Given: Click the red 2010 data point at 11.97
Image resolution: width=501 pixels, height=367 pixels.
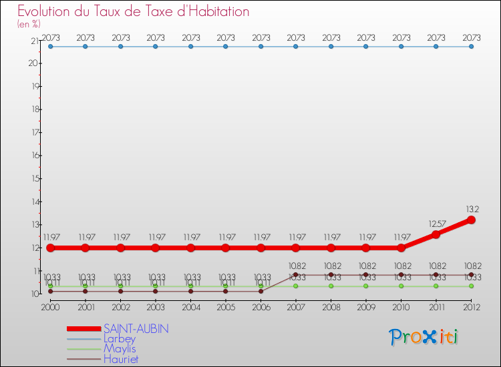Looking at the screenshot, I should [x=401, y=248].
